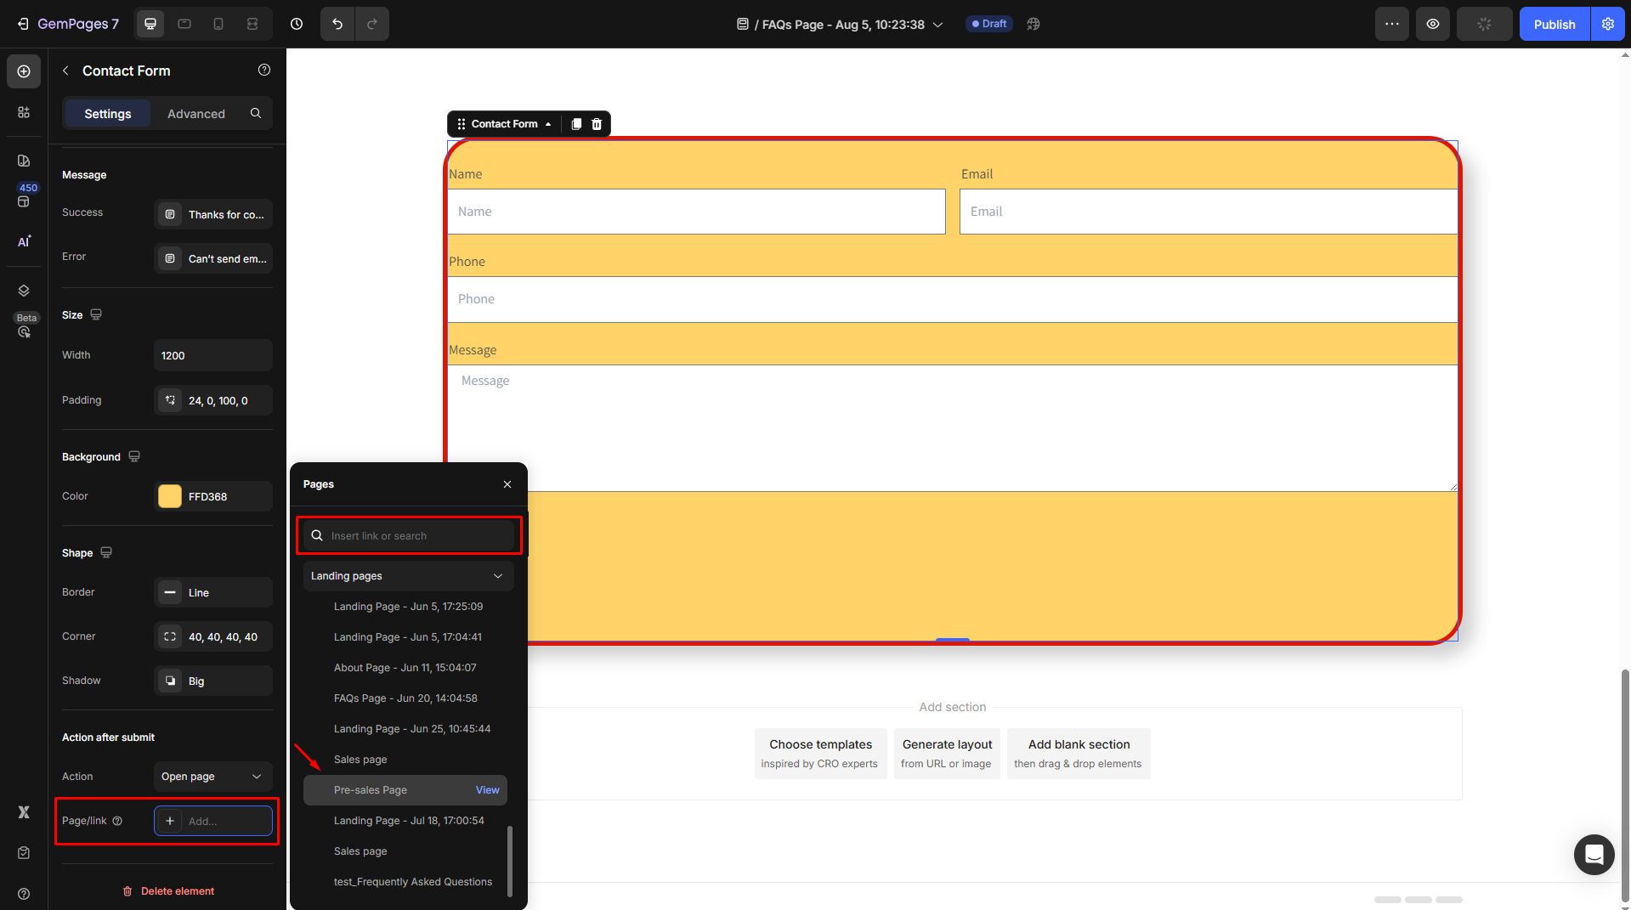Select Pre-sales Page from the list
The width and height of the screenshot is (1631, 910).
point(371,790)
